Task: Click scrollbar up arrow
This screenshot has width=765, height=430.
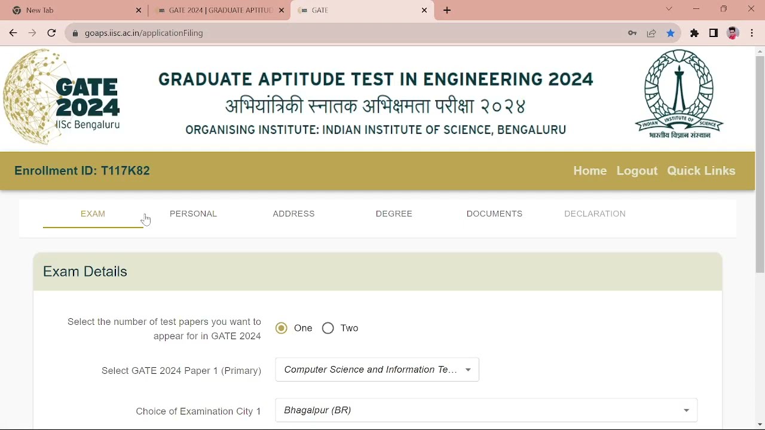Action: point(760,51)
